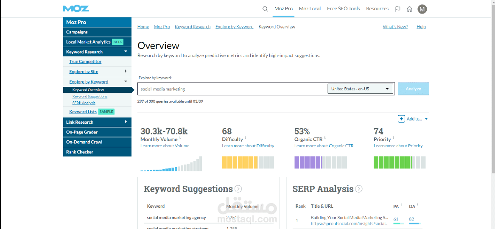Open the United States - en-US locale dropdown
The image size is (495, 229).
(x=360, y=89)
